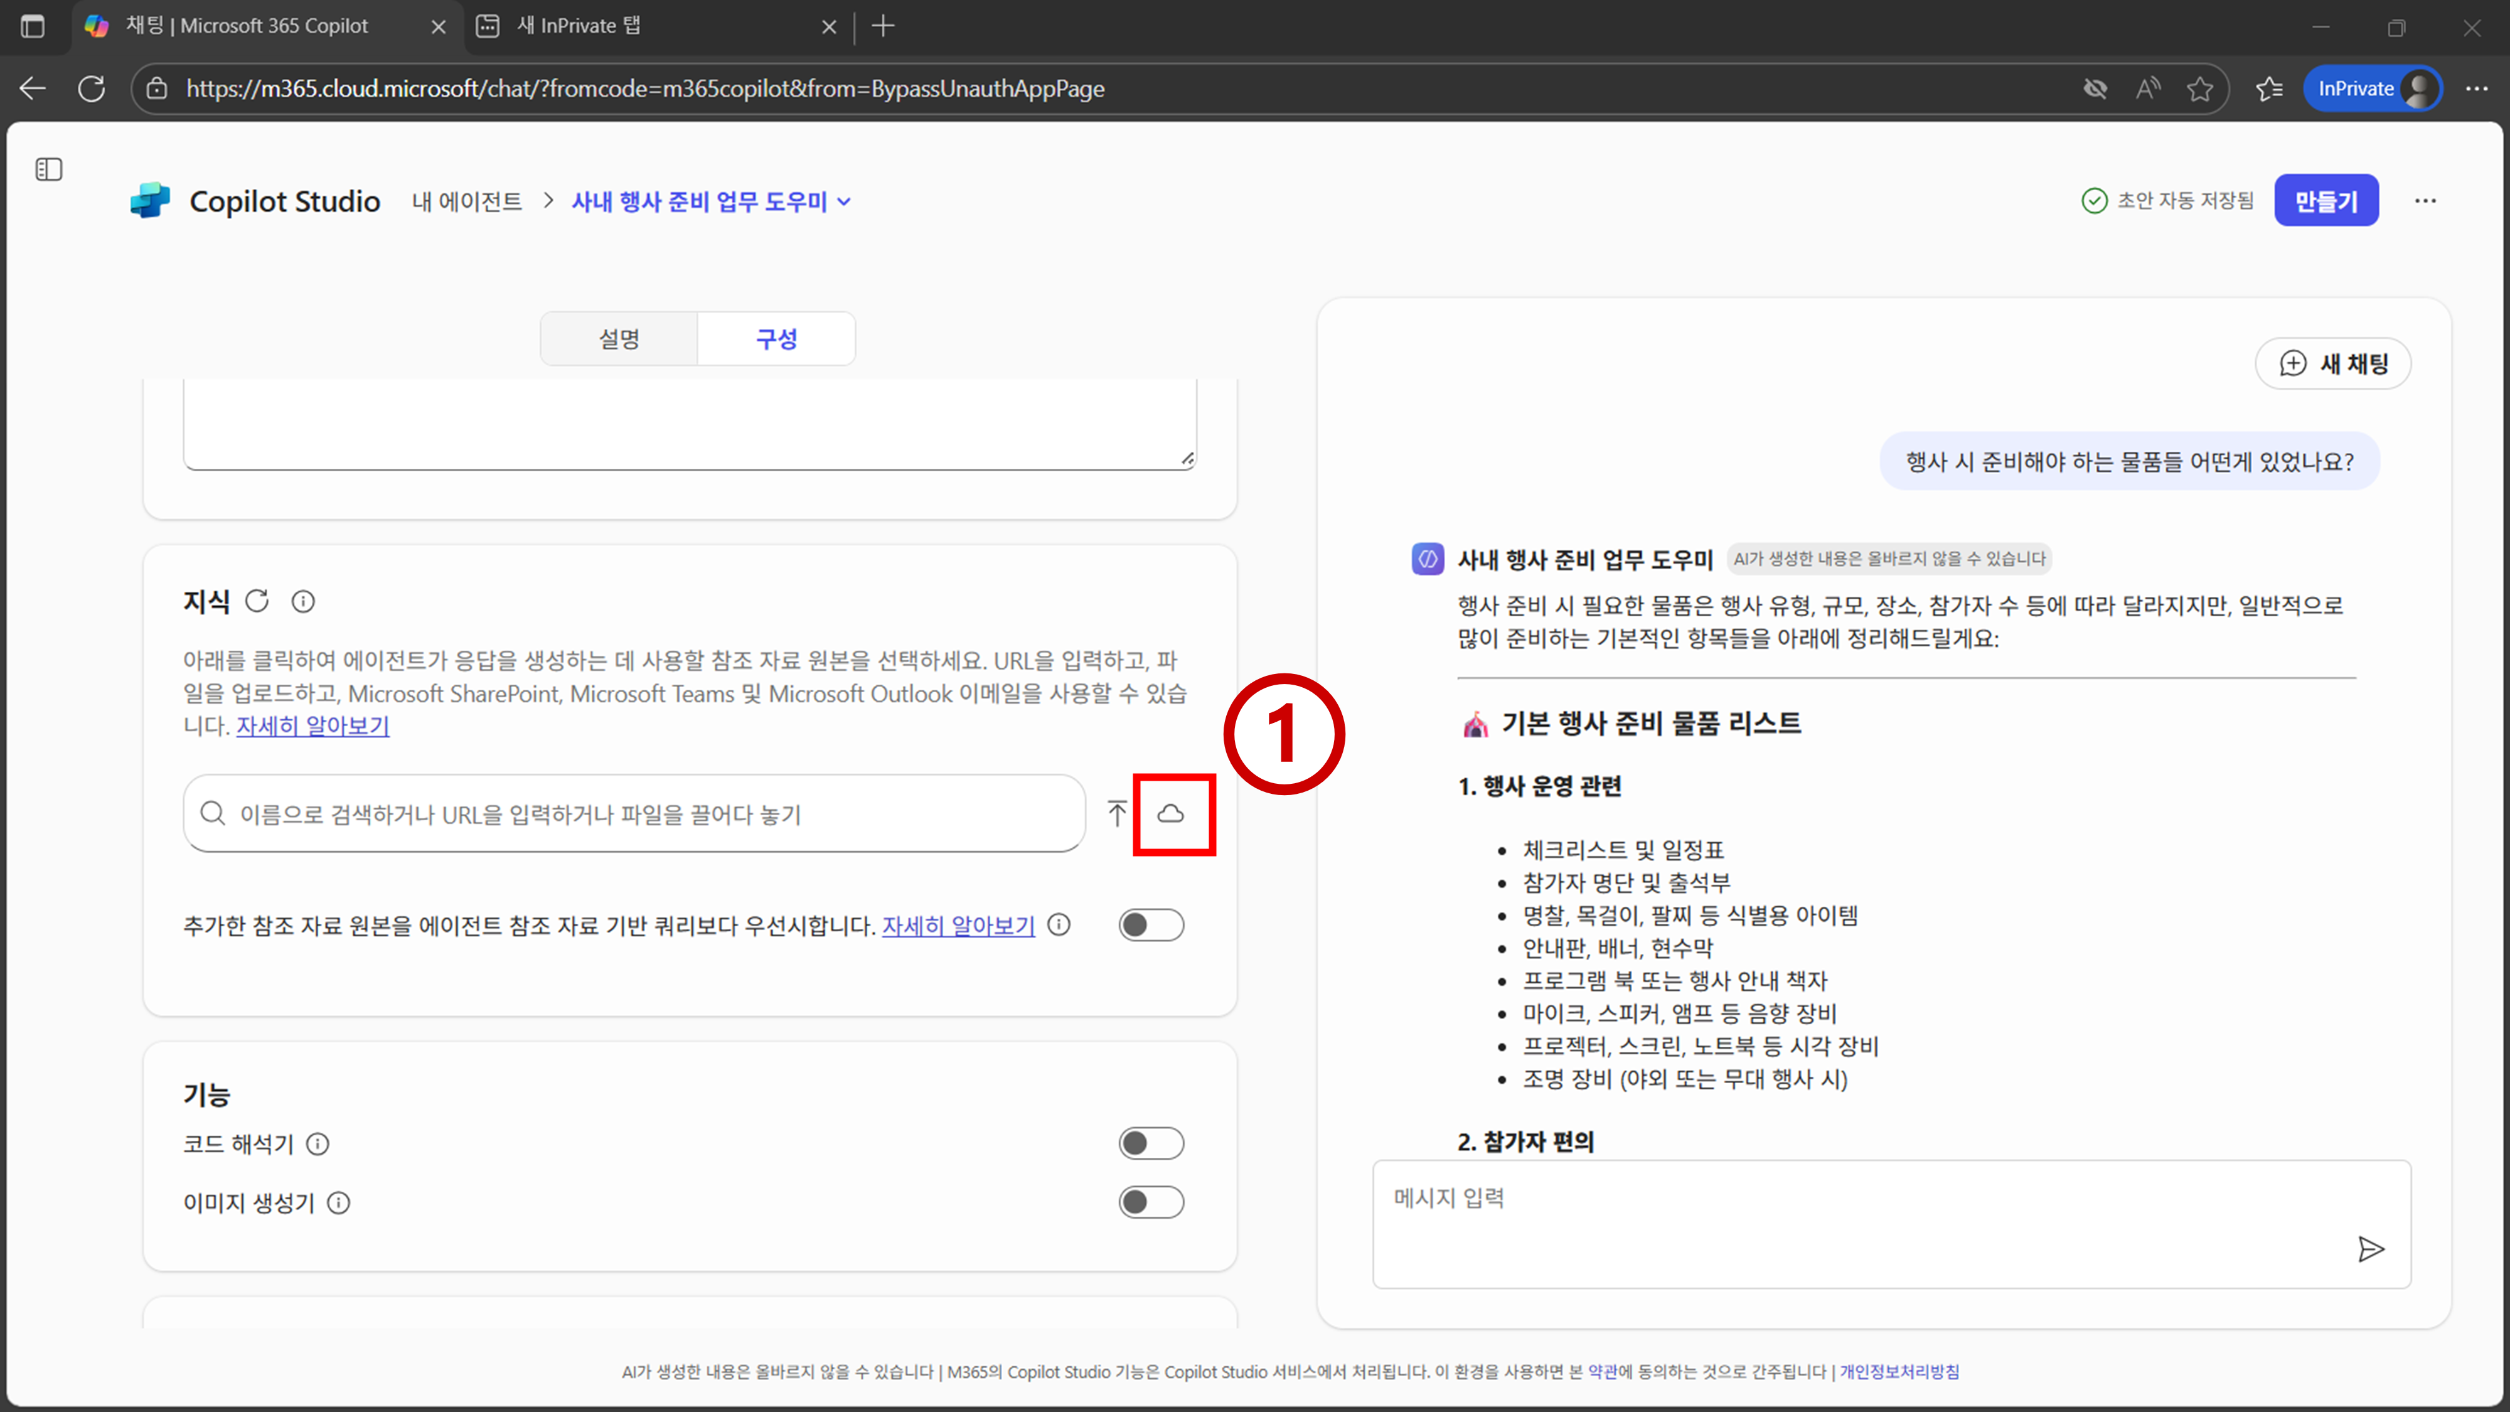Toggle the left sidebar panel icon
Image resolution: width=2510 pixels, height=1412 pixels.
click(49, 169)
